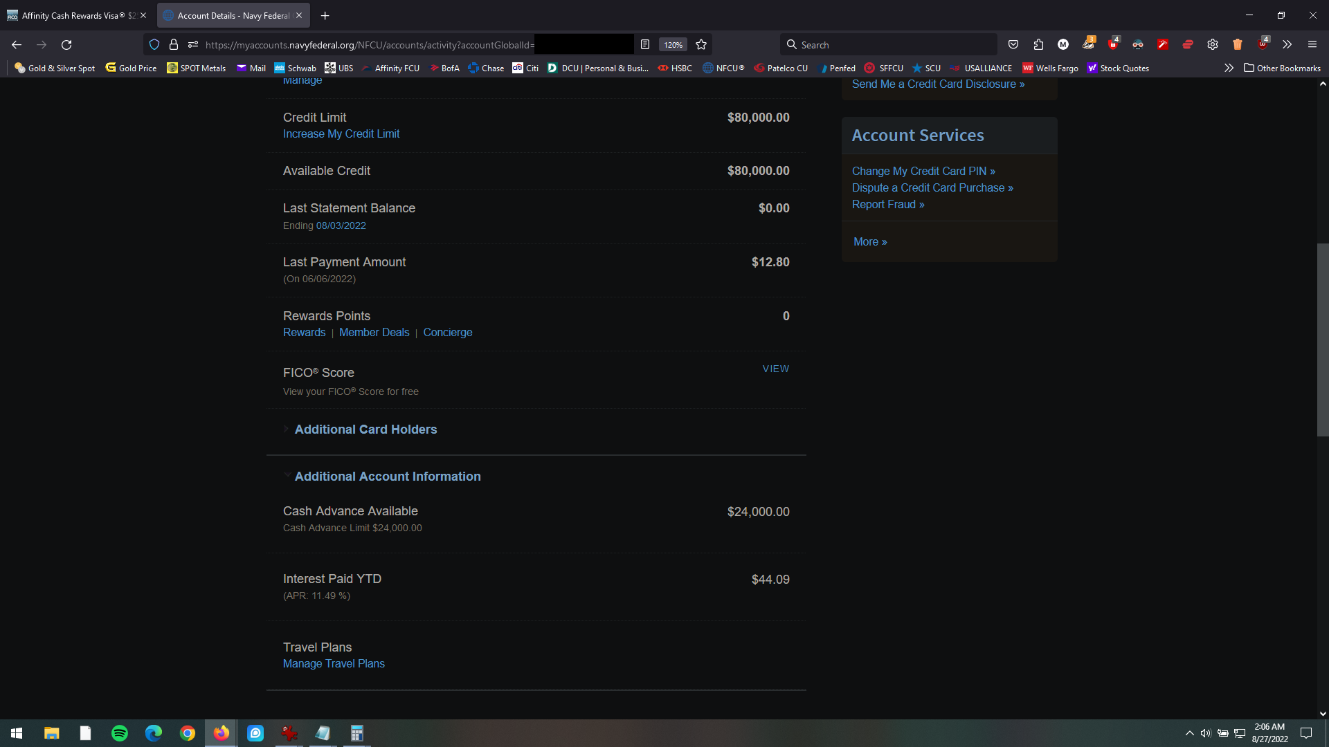Show more toolbar tools overflow
Screen dimensions: 1329x747
(x=1287, y=45)
